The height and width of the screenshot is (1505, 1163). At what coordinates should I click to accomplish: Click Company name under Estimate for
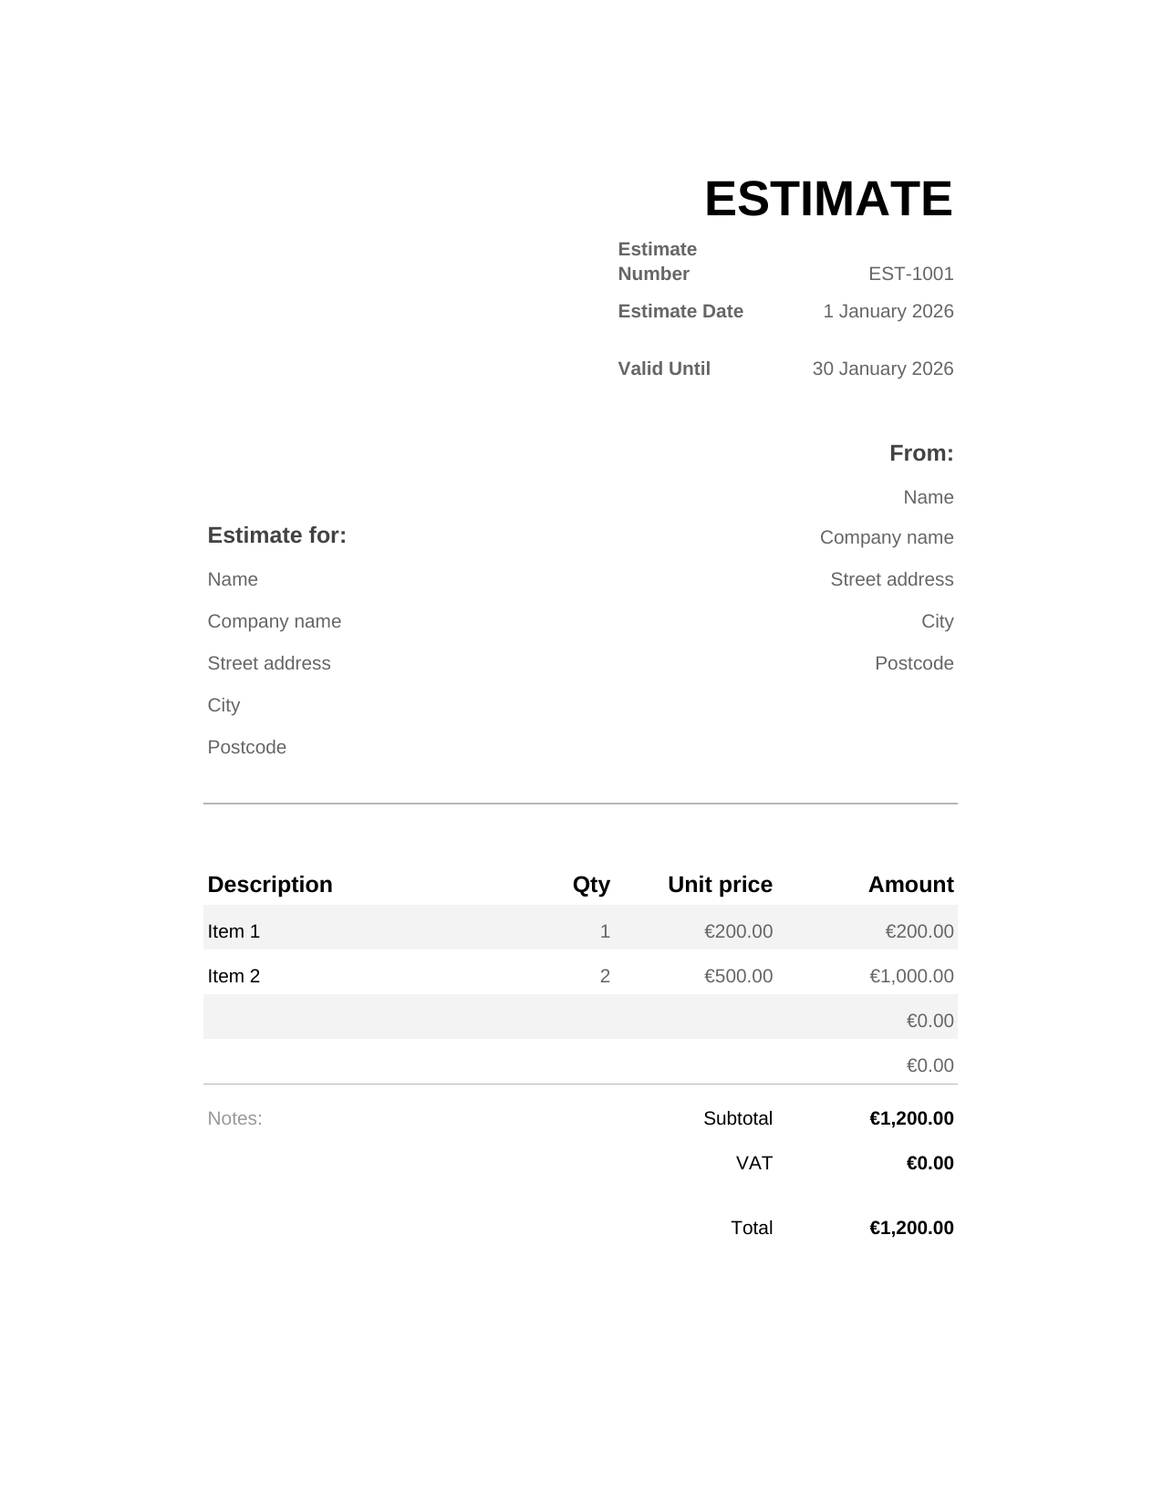coord(275,621)
